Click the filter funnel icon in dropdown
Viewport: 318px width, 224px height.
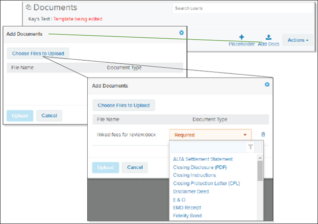point(251,147)
